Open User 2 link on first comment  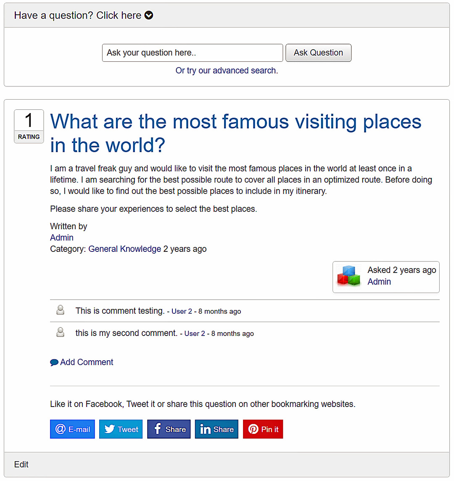click(182, 312)
